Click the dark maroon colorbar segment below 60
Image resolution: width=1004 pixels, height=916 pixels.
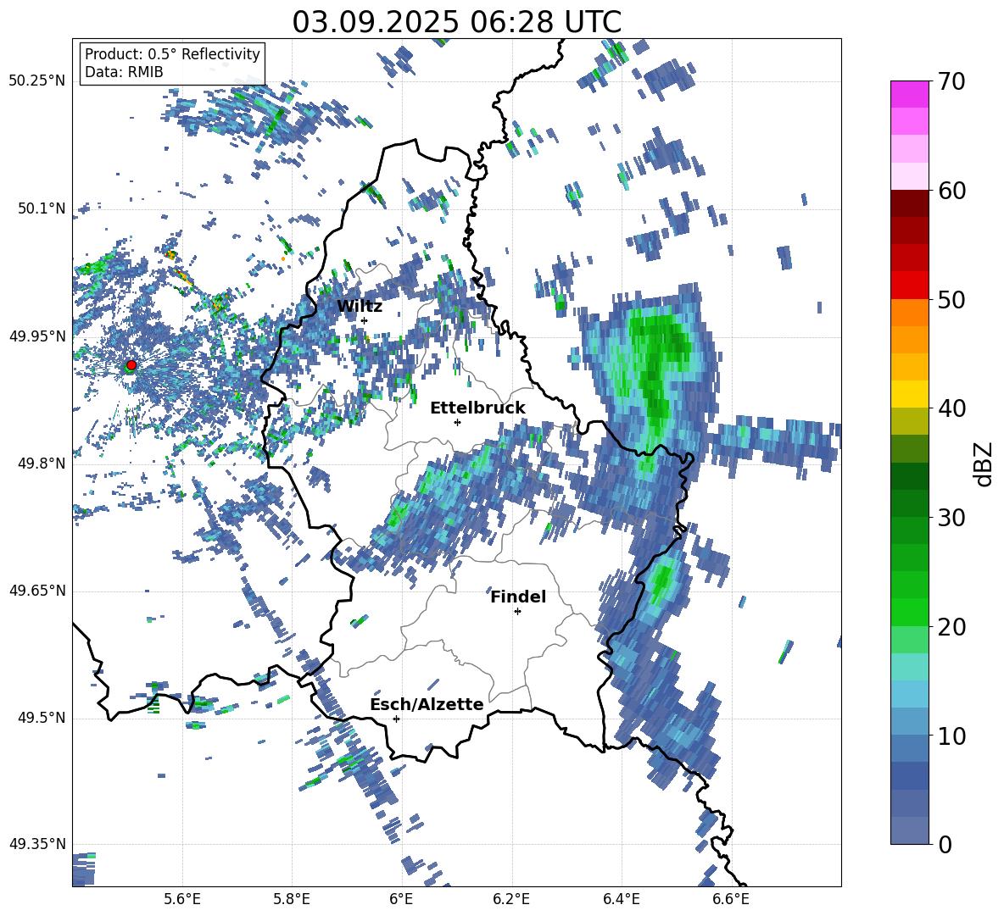point(909,203)
